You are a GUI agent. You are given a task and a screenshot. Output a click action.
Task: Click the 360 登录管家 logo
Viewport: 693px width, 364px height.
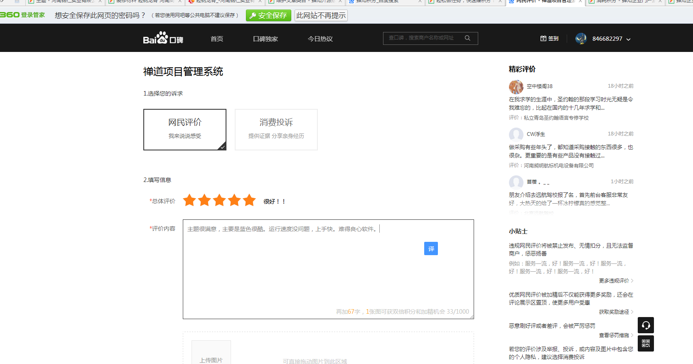point(22,15)
